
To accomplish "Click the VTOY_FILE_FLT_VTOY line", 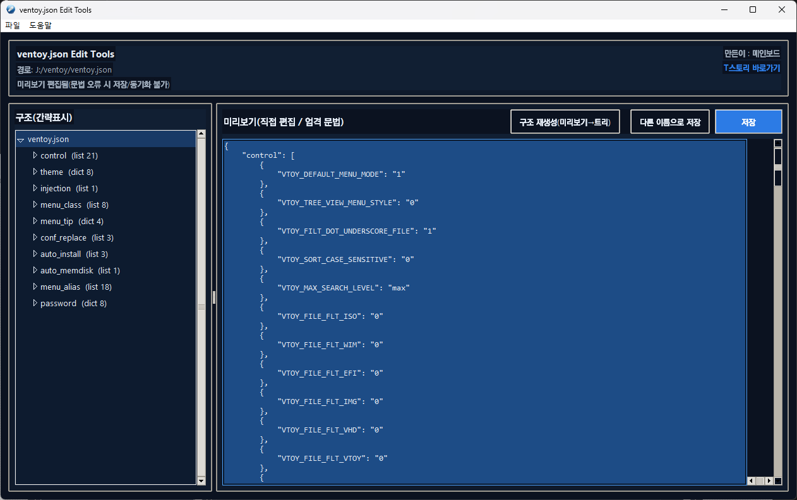I will click(x=332, y=458).
